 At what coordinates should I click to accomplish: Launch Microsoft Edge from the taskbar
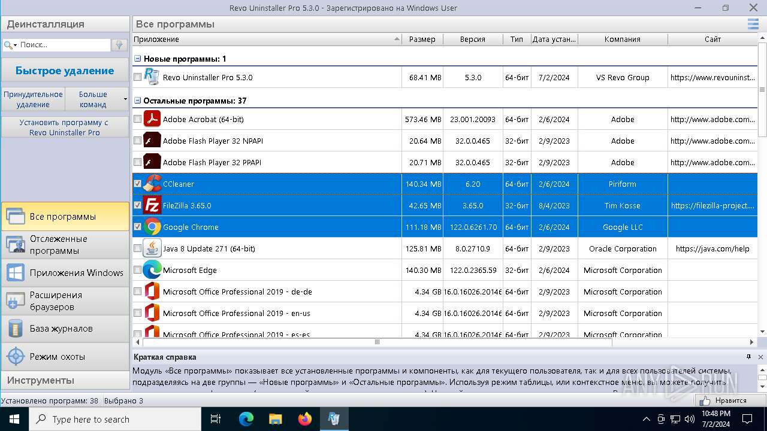(246, 419)
